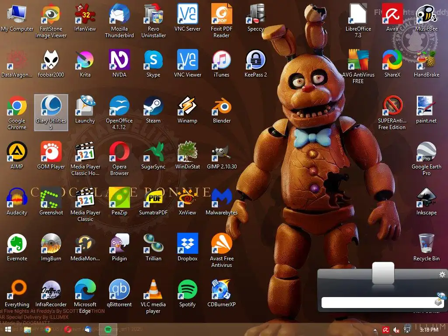Select the Blender desktop shortcut
448x336 pixels.
pyautogui.click(x=221, y=110)
